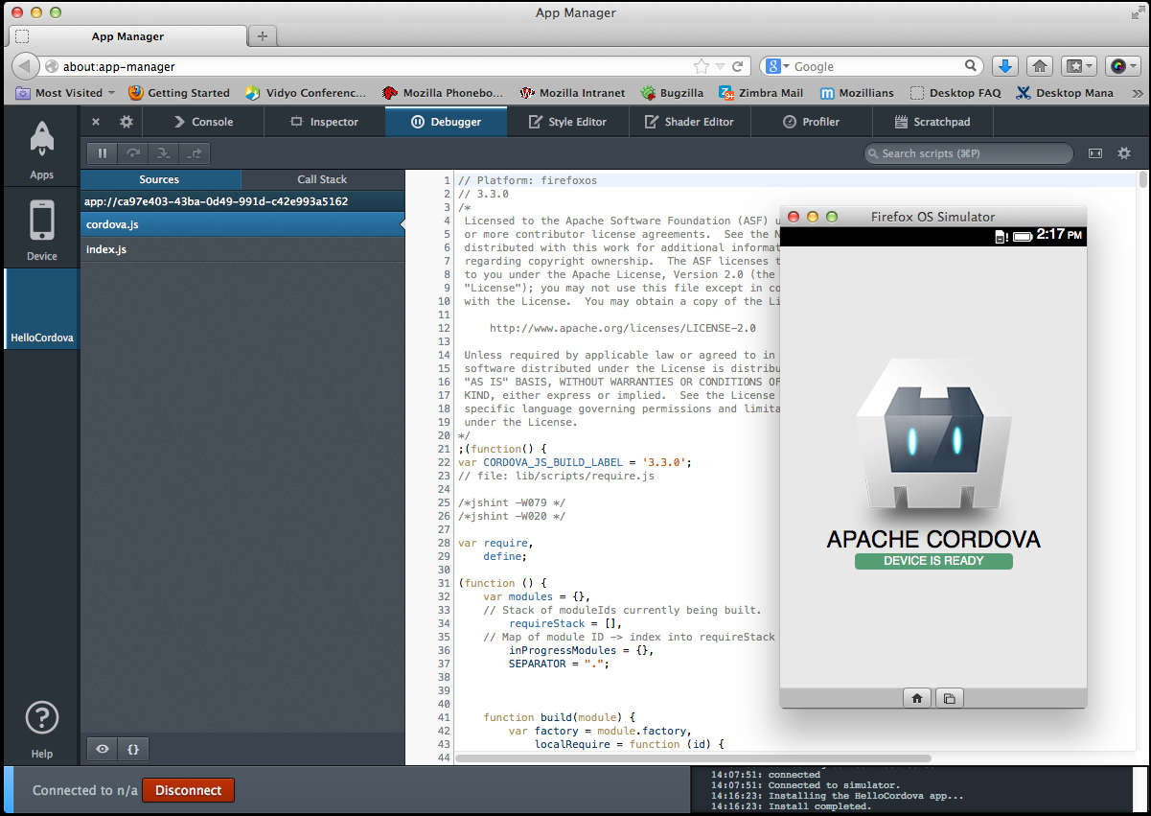Click the editor horizontal scrollbar
The width and height of the screenshot is (1151, 816).
click(693, 758)
